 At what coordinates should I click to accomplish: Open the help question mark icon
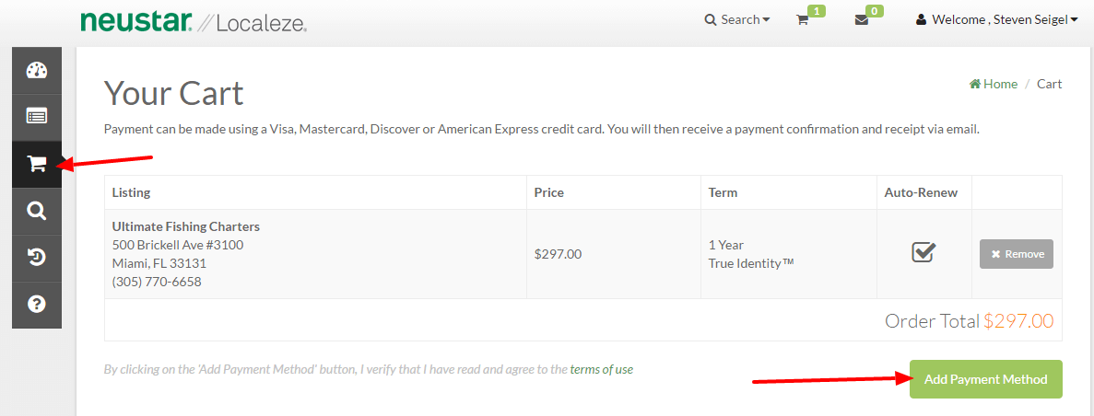click(x=36, y=305)
